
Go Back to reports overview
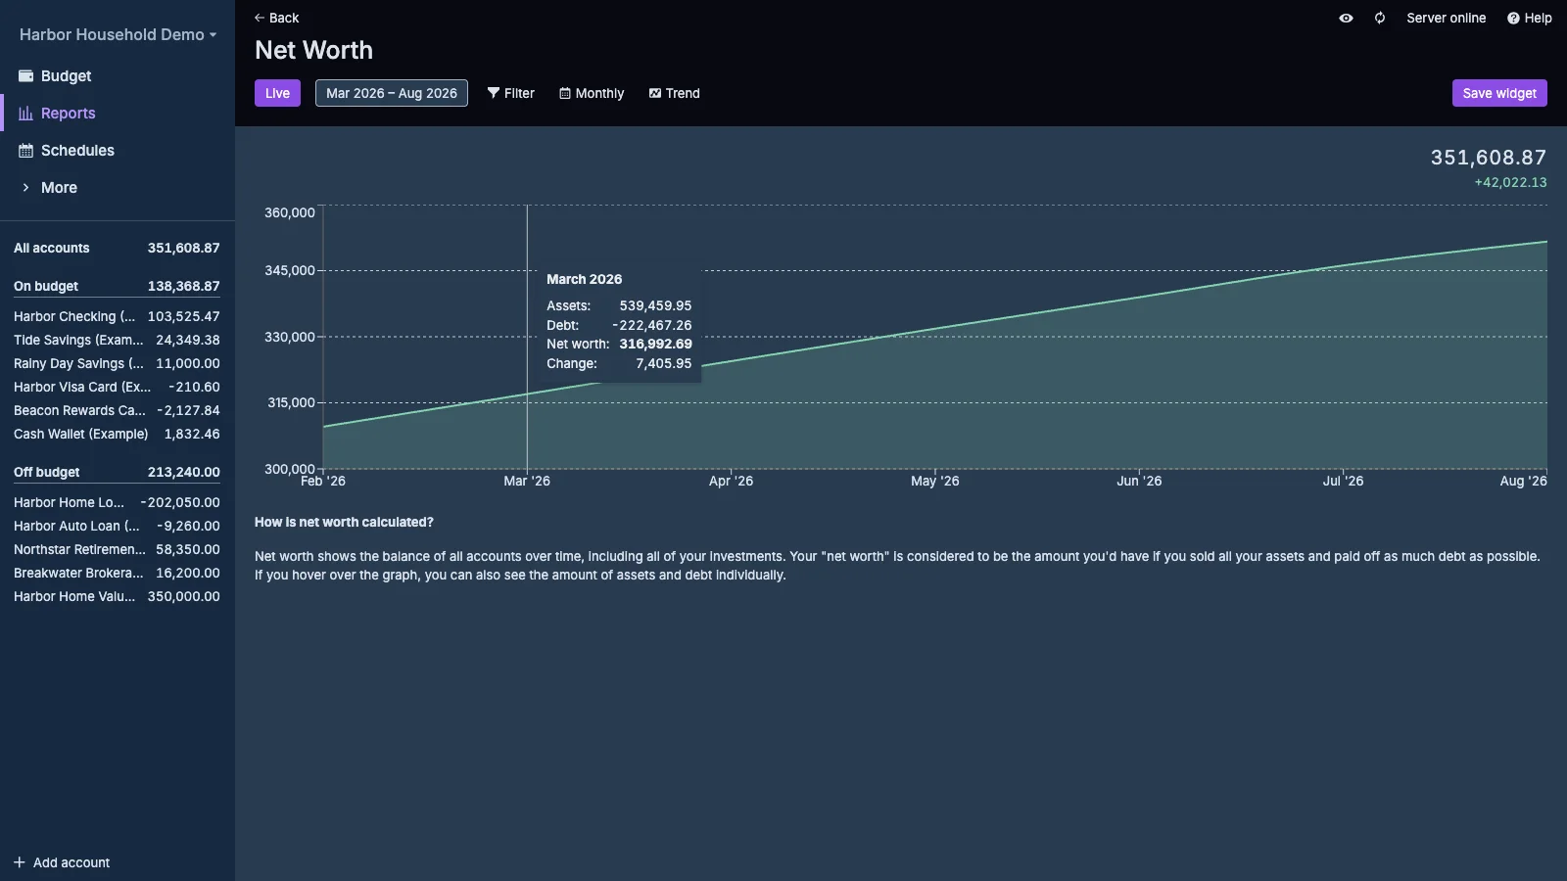coord(276,18)
